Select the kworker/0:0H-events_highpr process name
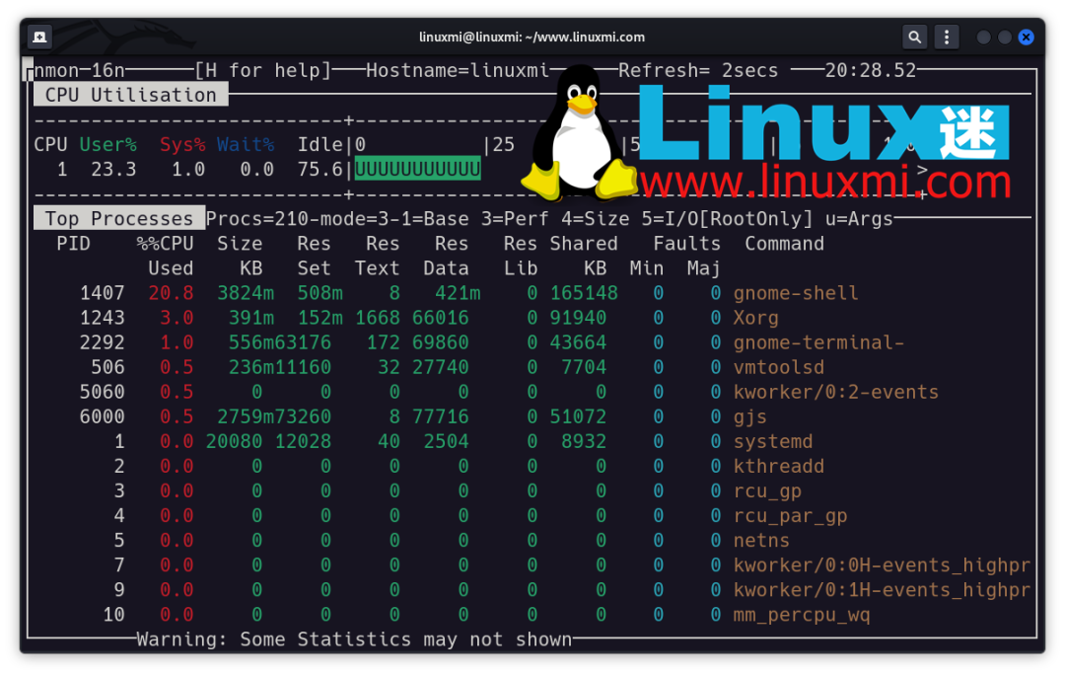Image resolution: width=1065 pixels, height=675 pixels. click(x=882, y=564)
